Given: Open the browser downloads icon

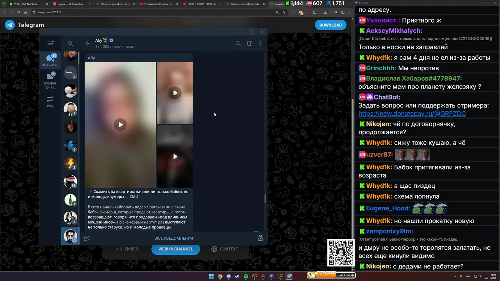Looking at the screenshot, I should [325, 12].
